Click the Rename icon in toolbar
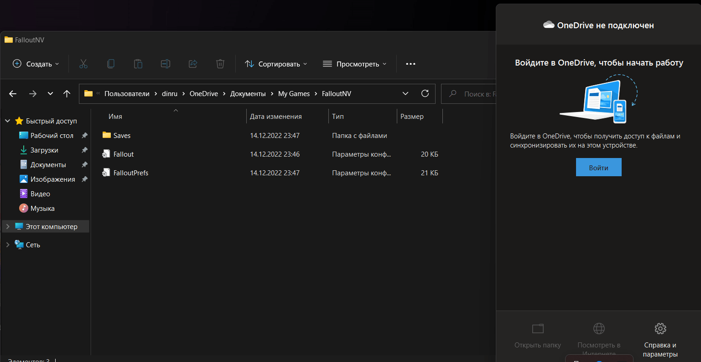 pyautogui.click(x=166, y=64)
